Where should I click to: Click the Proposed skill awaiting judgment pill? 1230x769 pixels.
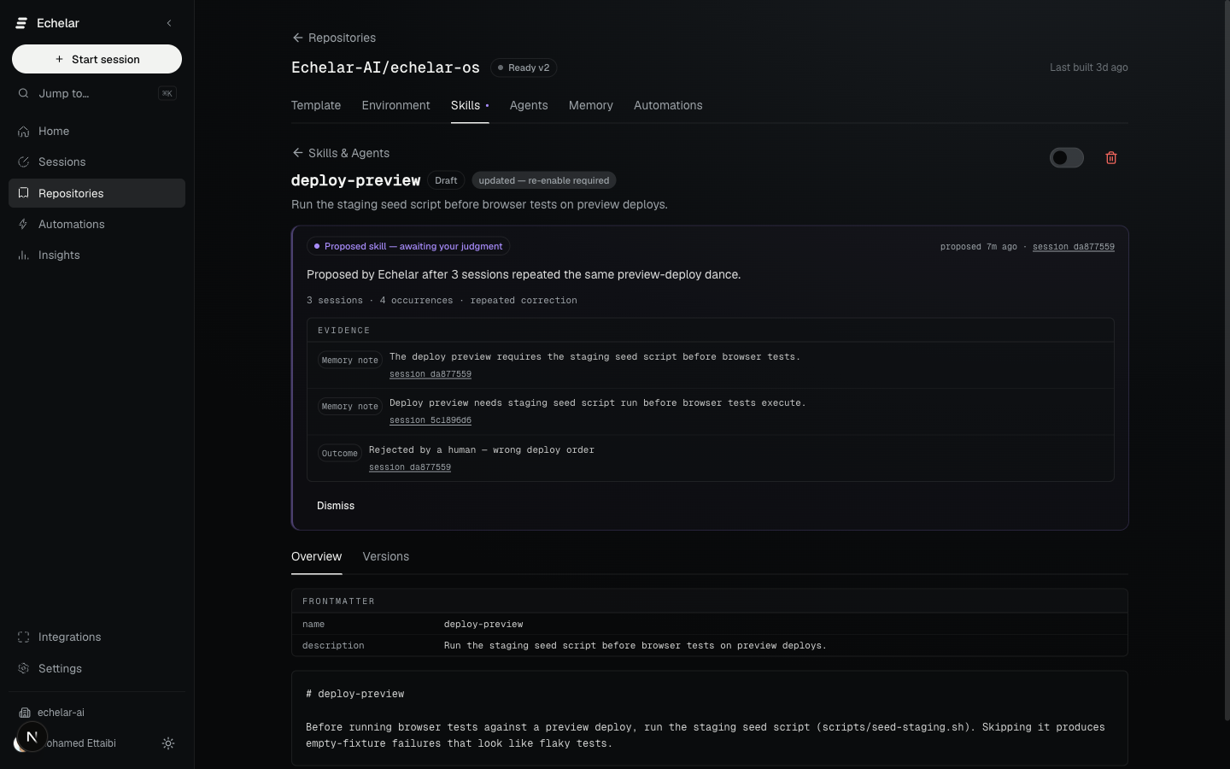(x=408, y=246)
